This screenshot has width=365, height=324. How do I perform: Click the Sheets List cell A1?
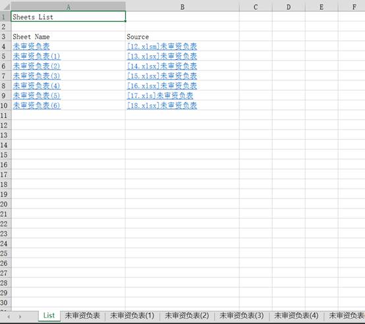coord(69,16)
